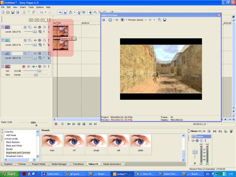The height and width of the screenshot is (177, 236).
Task: Open Project Video Properties in Video Preview
Action: click(x=104, y=20)
